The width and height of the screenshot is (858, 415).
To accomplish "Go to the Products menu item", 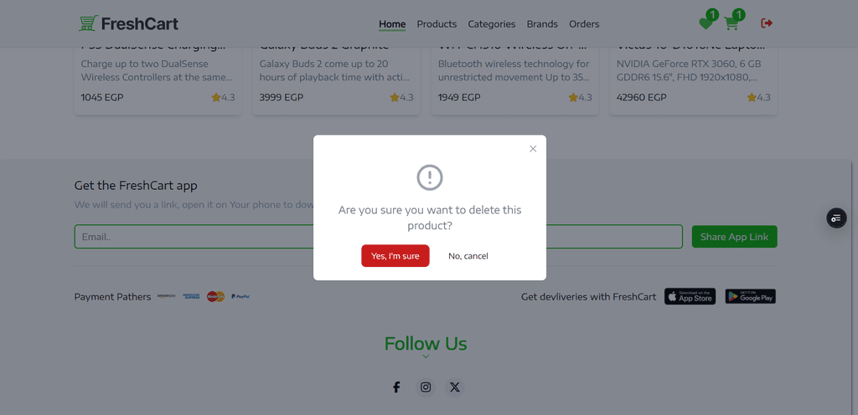I will pos(437,24).
